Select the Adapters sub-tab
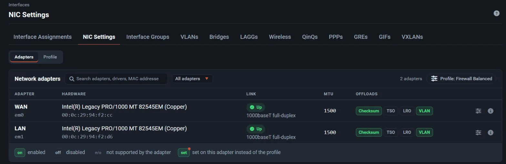Image resolution: width=506 pixels, height=164 pixels. tap(24, 57)
